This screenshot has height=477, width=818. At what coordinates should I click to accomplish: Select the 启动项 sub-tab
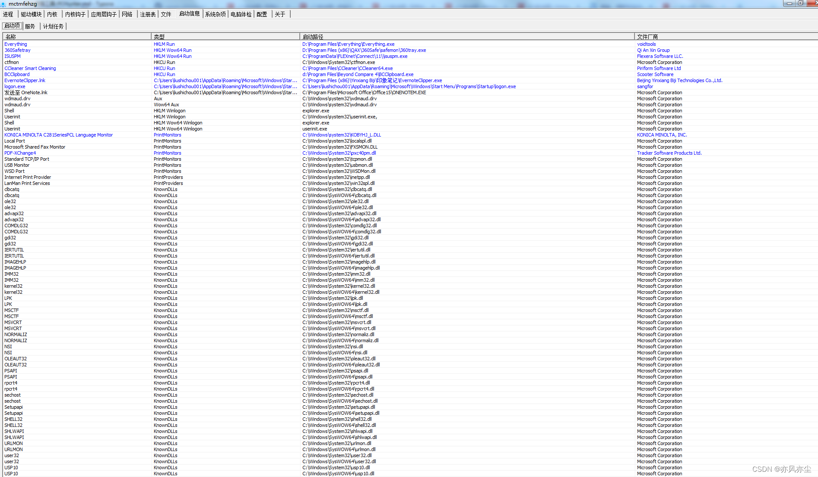coord(13,26)
